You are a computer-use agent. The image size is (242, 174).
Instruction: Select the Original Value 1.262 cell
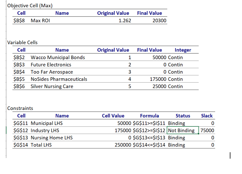point(125,20)
